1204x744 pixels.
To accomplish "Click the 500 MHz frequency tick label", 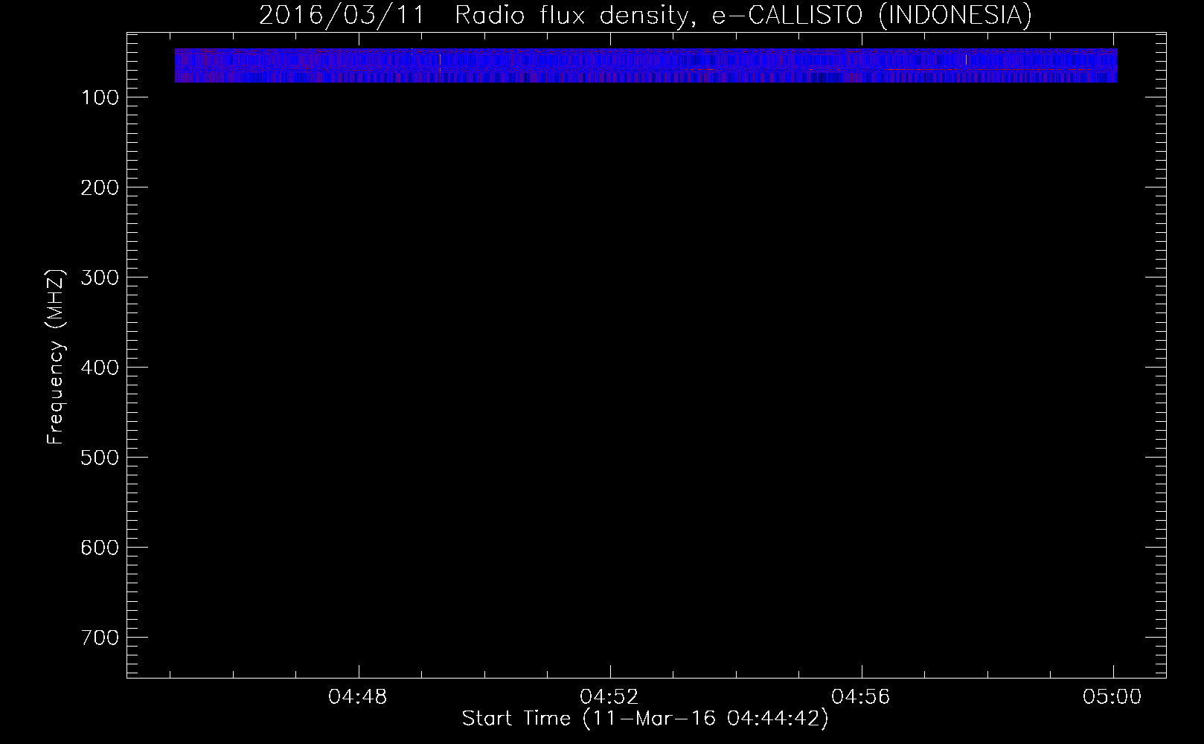I will (99, 458).
